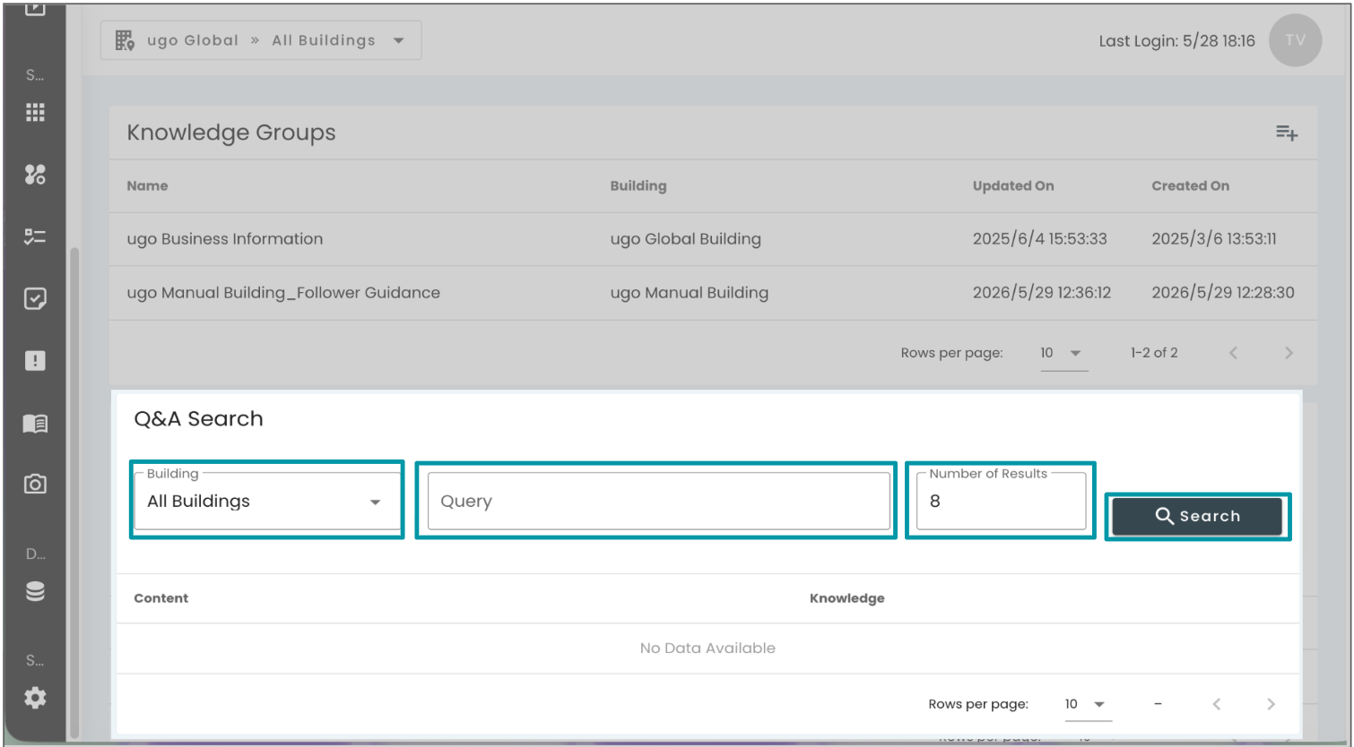This screenshot has width=1354, height=747.
Task: Go to previous page of Q&A results
Action: pyautogui.click(x=1216, y=704)
